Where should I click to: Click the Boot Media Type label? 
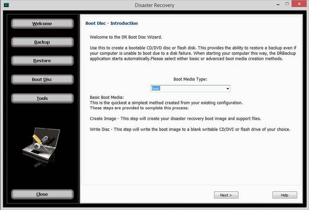(x=190, y=79)
